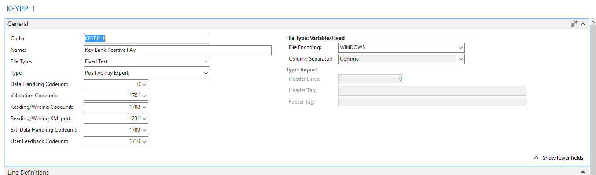Click the Footer Tag field
This screenshot has width=596, height=175.
tap(432, 102)
